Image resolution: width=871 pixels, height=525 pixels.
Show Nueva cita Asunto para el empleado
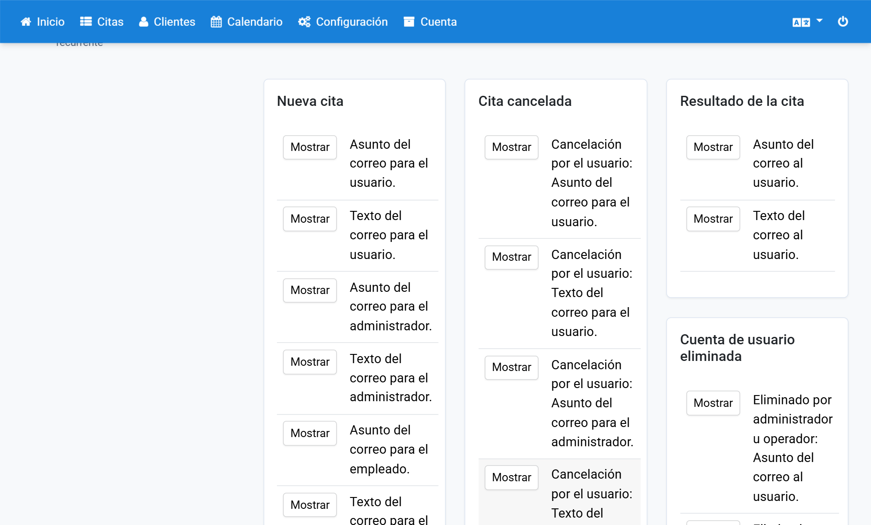coord(310,433)
